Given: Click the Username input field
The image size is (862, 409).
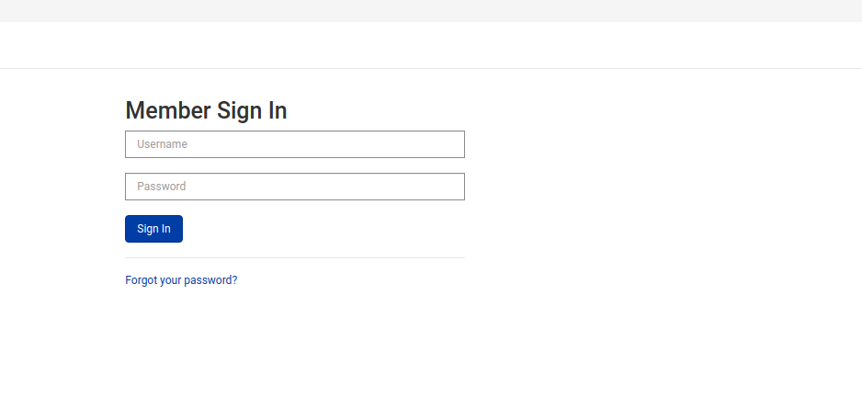Looking at the screenshot, I should (294, 144).
